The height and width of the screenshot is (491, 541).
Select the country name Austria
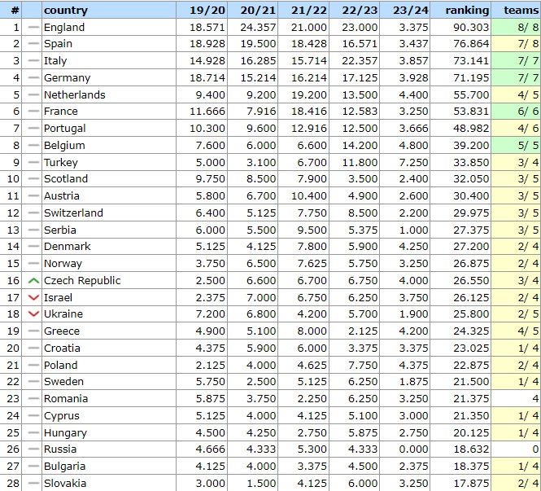61,196
